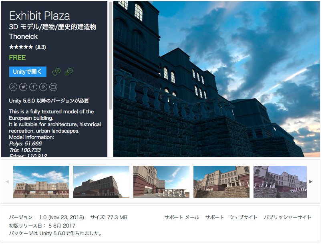The width and height of the screenshot is (322, 244).
Task: Click 初版リリース日: 5 6月 2017 text
Action: tap(42, 226)
